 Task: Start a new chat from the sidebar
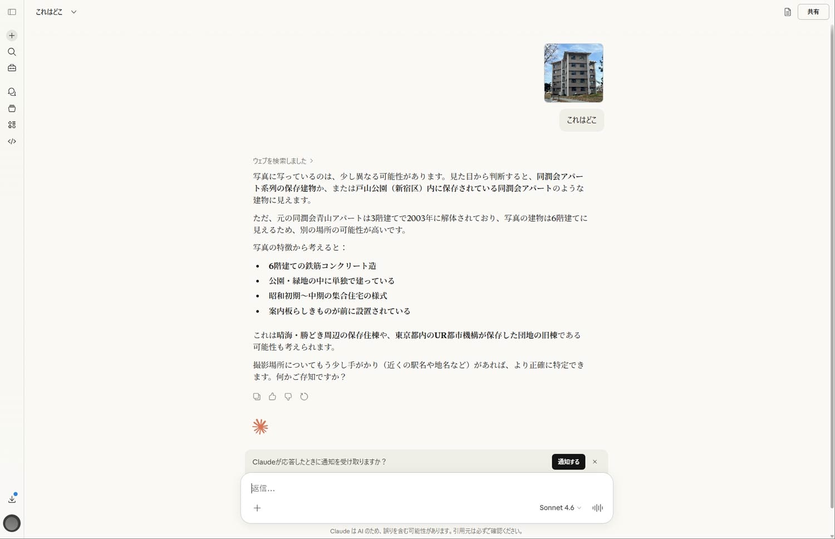12,35
